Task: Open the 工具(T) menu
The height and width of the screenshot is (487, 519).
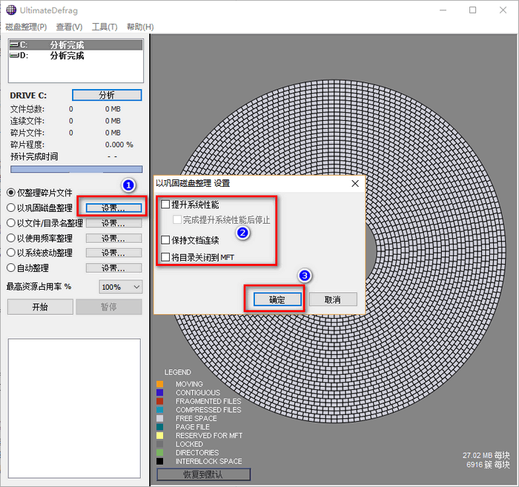Action: [105, 27]
